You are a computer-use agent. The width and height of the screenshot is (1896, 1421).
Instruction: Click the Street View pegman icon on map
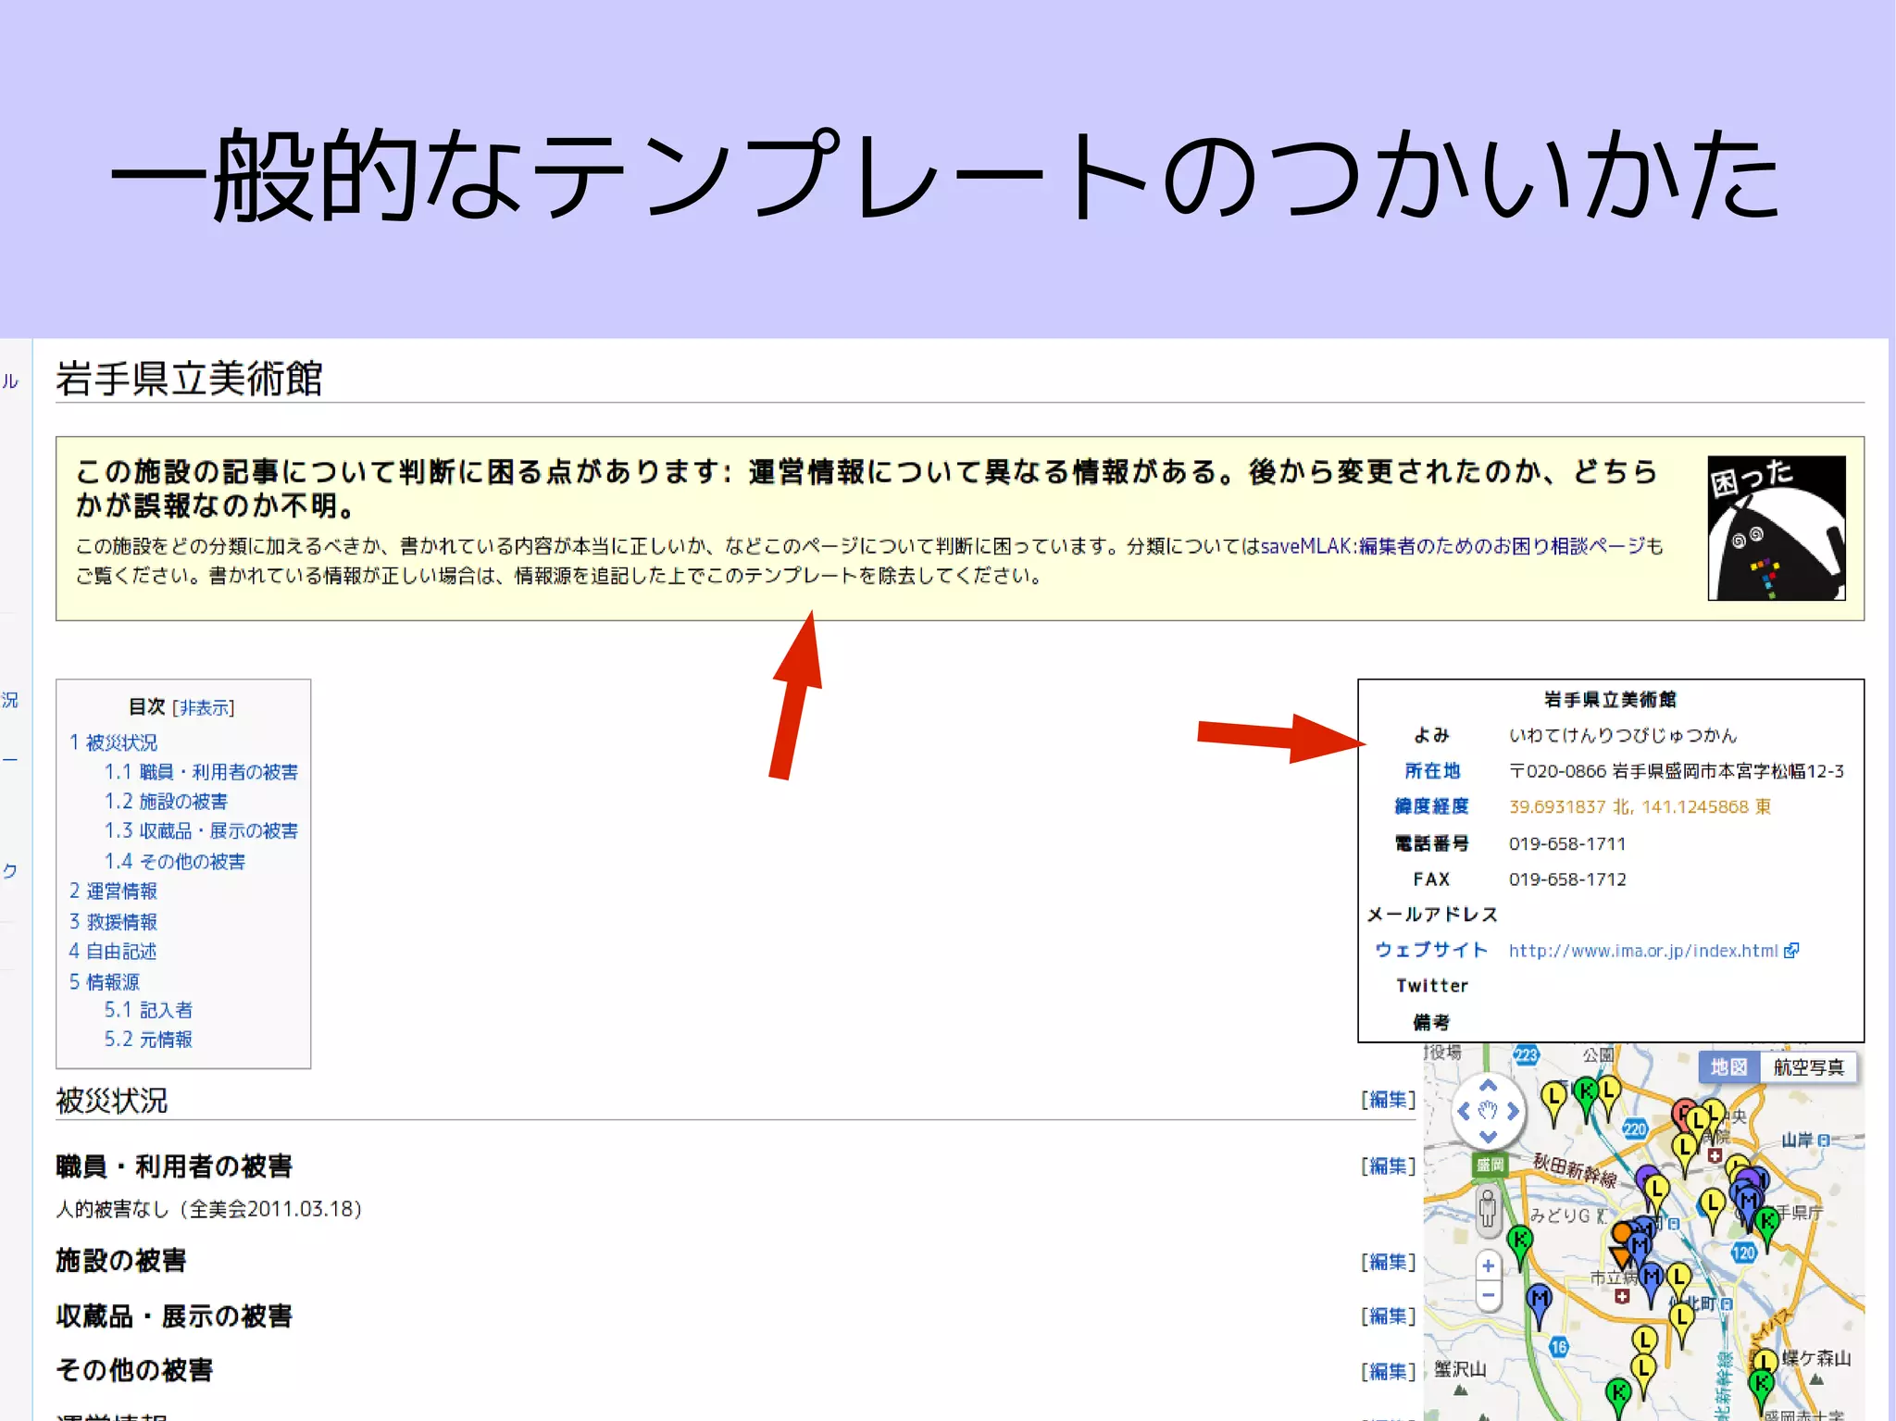click(x=1488, y=1209)
